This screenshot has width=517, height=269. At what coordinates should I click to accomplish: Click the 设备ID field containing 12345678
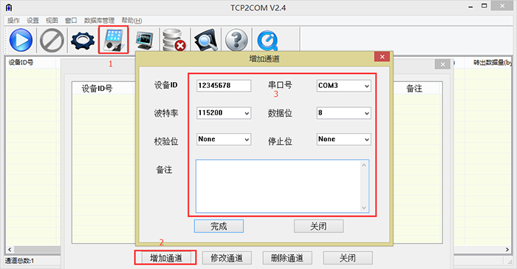click(224, 86)
